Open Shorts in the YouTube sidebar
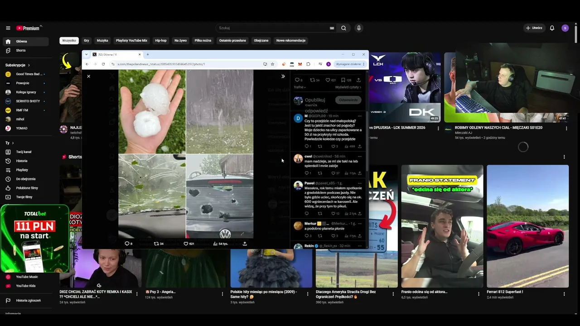Screen dimensions: 580x326 click(x=25, y=50)
